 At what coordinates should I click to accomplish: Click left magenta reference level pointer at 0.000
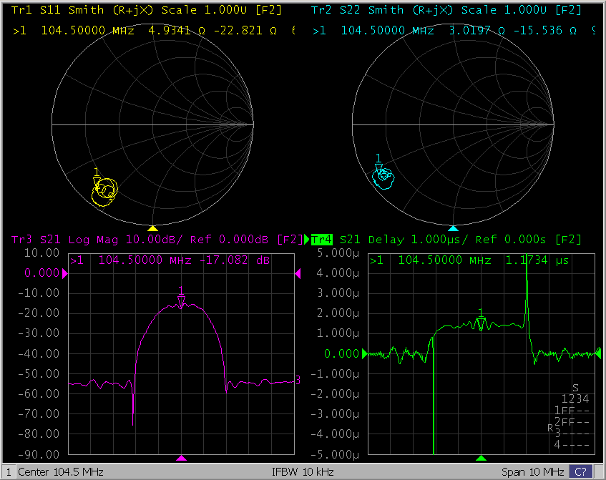click(65, 273)
